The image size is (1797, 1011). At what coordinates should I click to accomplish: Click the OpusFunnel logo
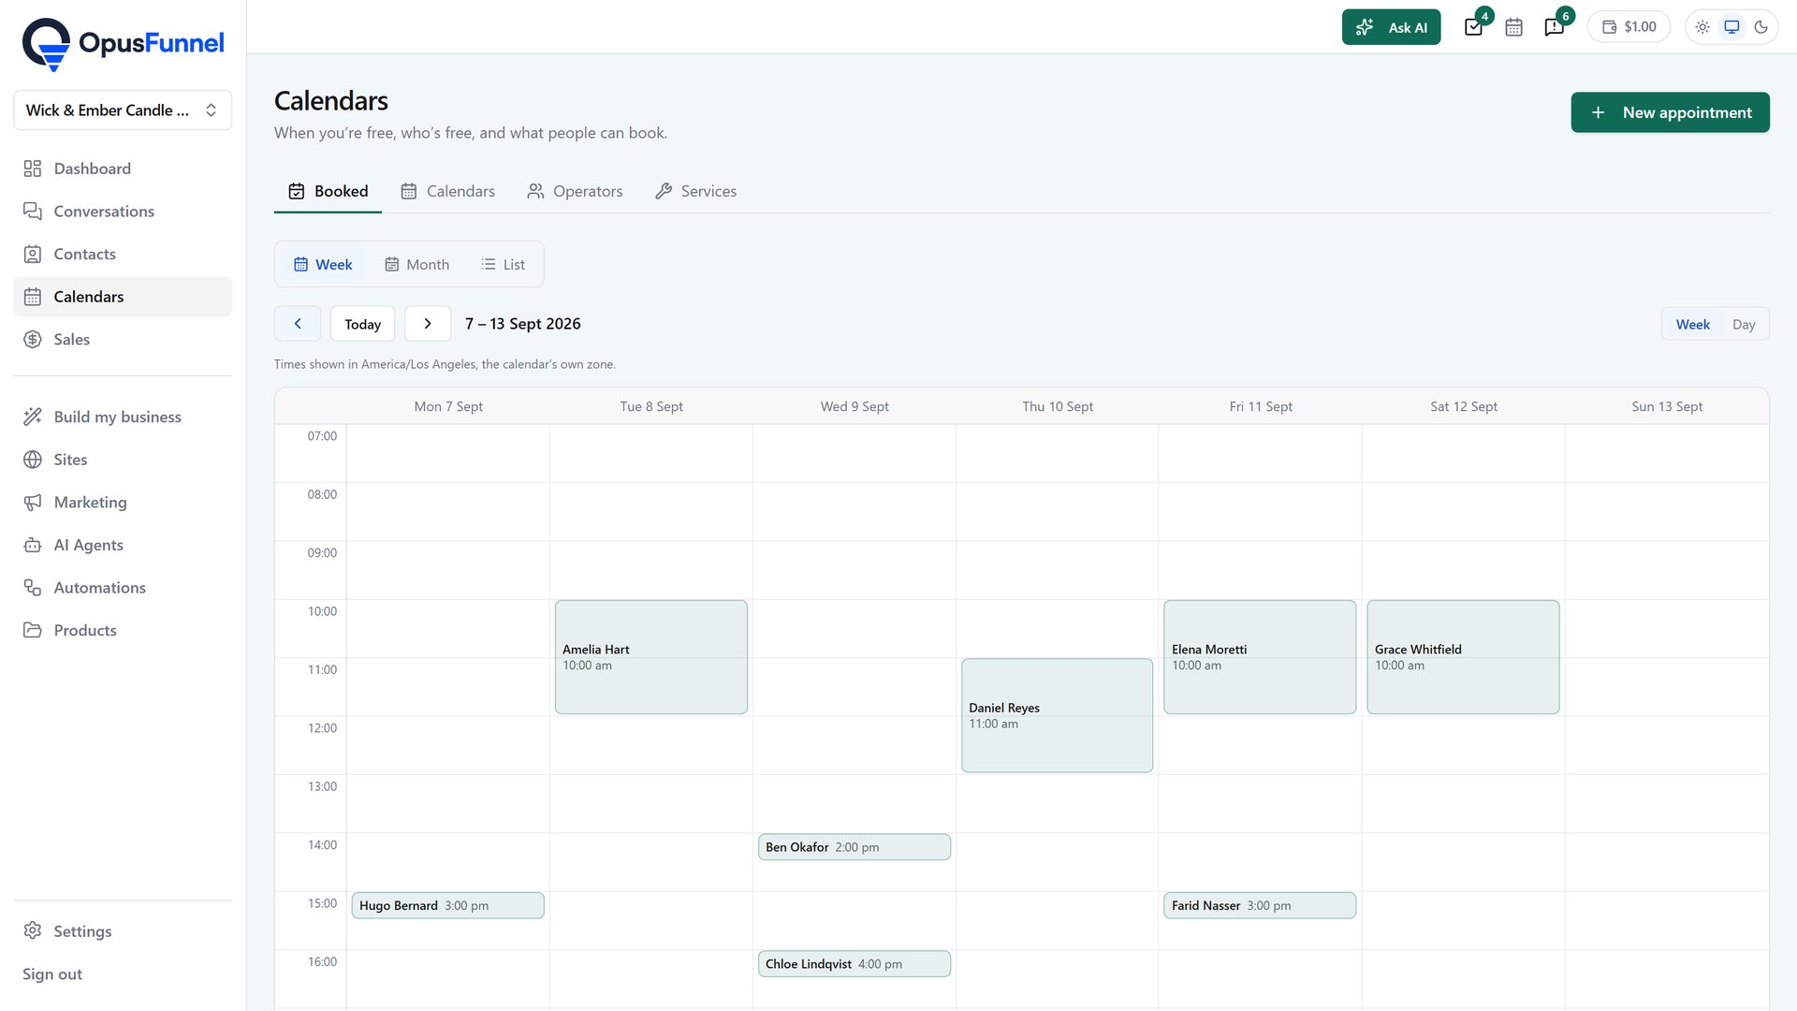123,43
